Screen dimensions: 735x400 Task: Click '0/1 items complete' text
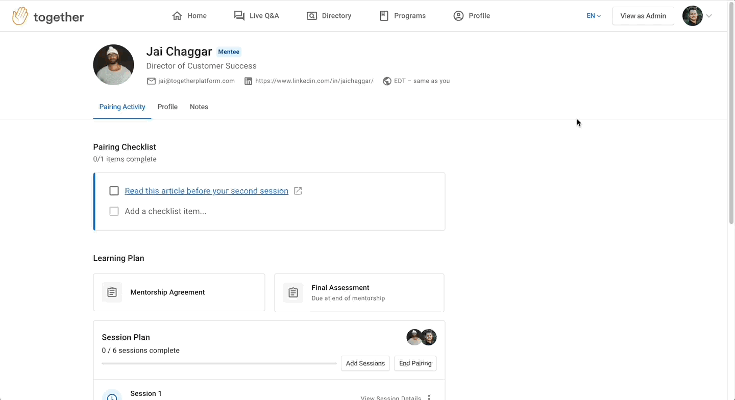pos(125,159)
